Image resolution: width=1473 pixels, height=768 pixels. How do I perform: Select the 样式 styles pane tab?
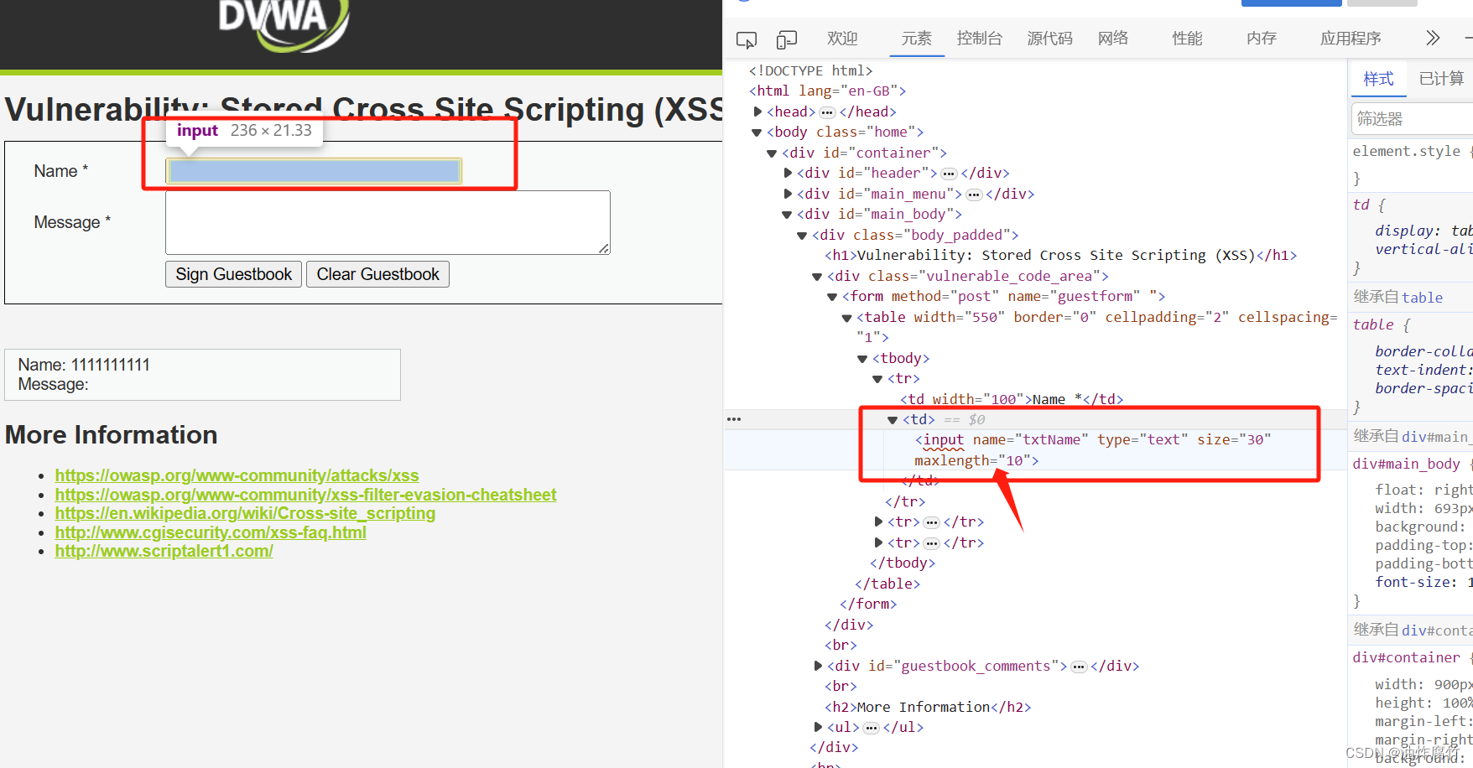pos(1378,79)
